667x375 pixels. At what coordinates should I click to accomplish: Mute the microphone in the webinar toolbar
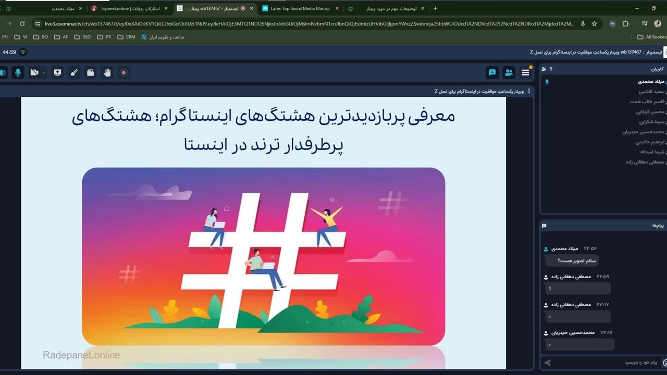point(18,73)
